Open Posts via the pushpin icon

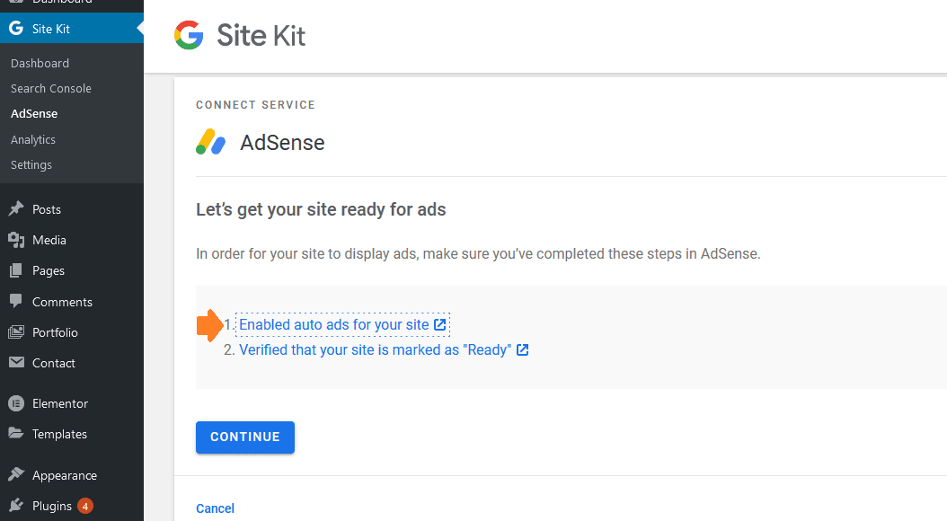[x=16, y=209]
